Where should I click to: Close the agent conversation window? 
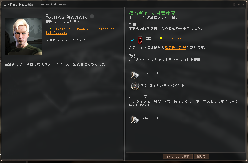coord(243,5)
